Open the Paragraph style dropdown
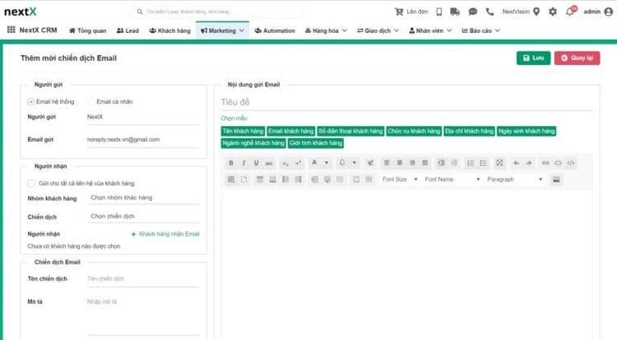This screenshot has width=617, height=340. [x=515, y=179]
